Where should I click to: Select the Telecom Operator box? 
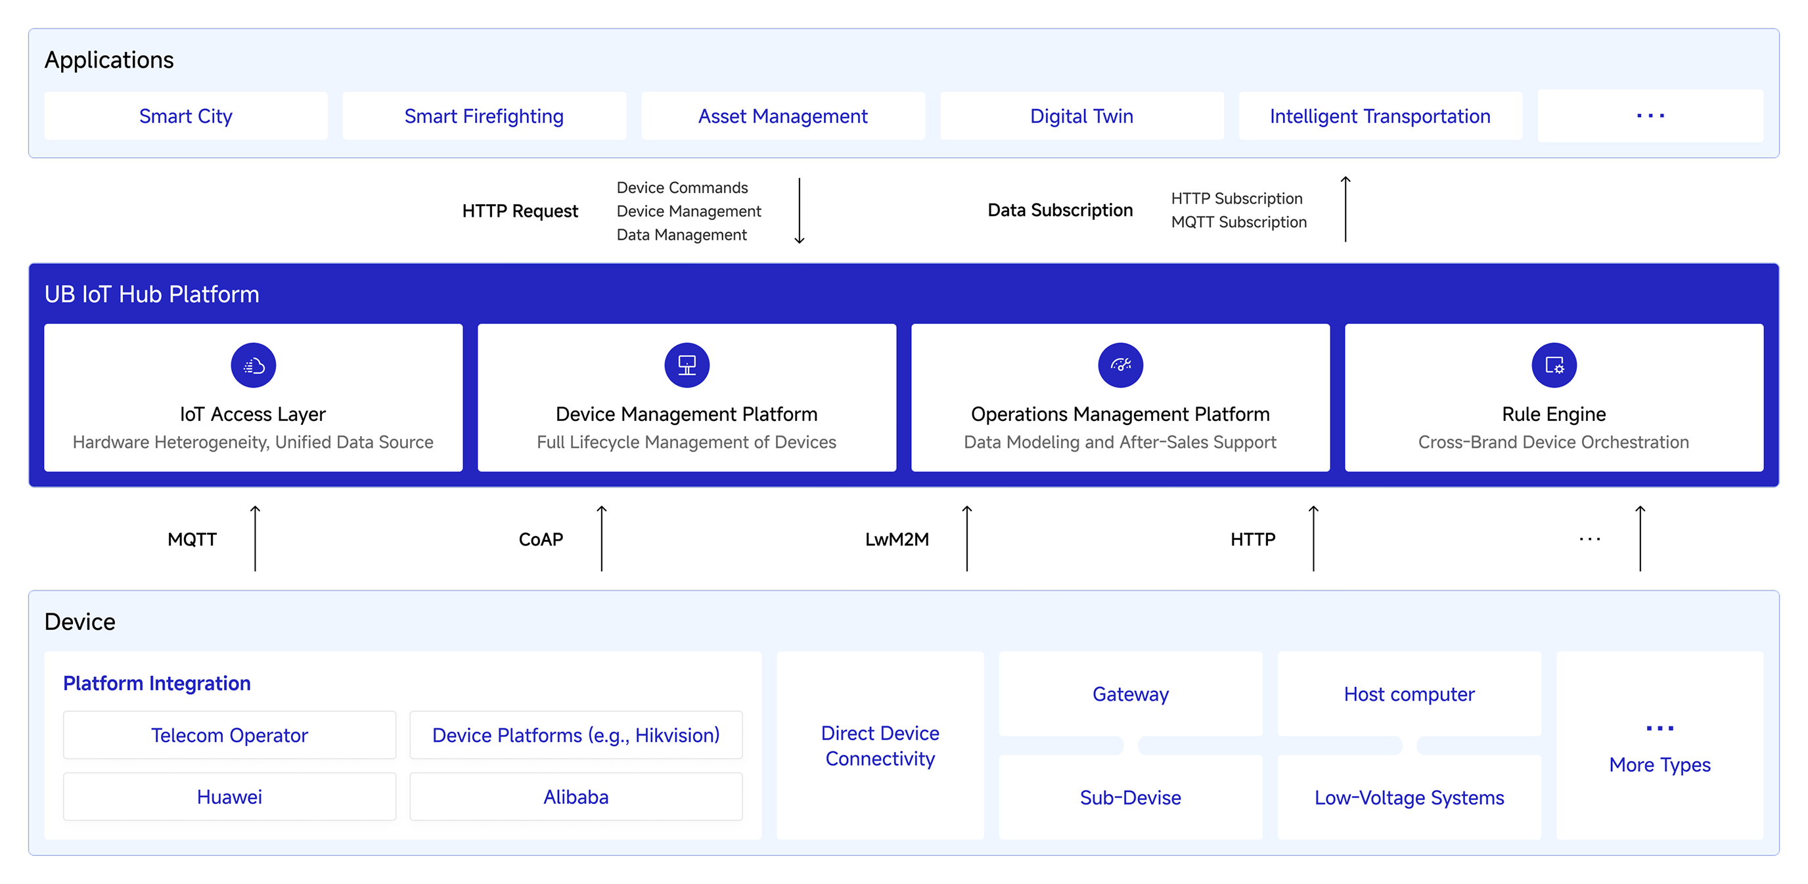click(x=229, y=734)
